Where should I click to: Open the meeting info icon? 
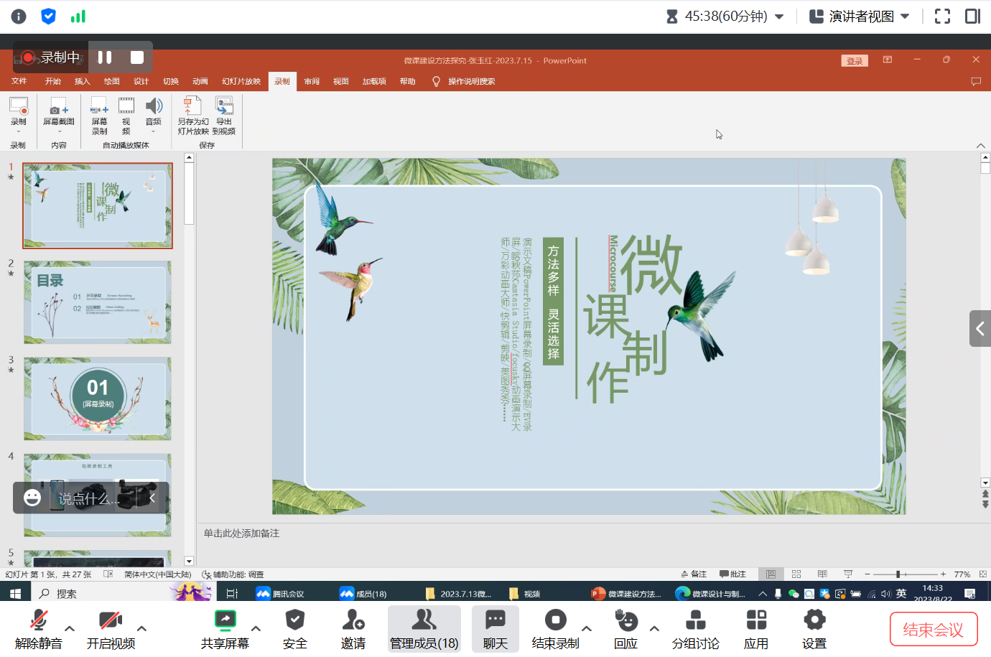(19, 17)
